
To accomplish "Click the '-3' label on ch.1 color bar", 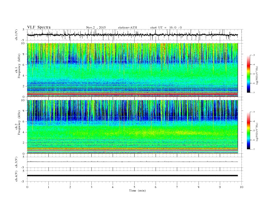I will click(x=253, y=55).
